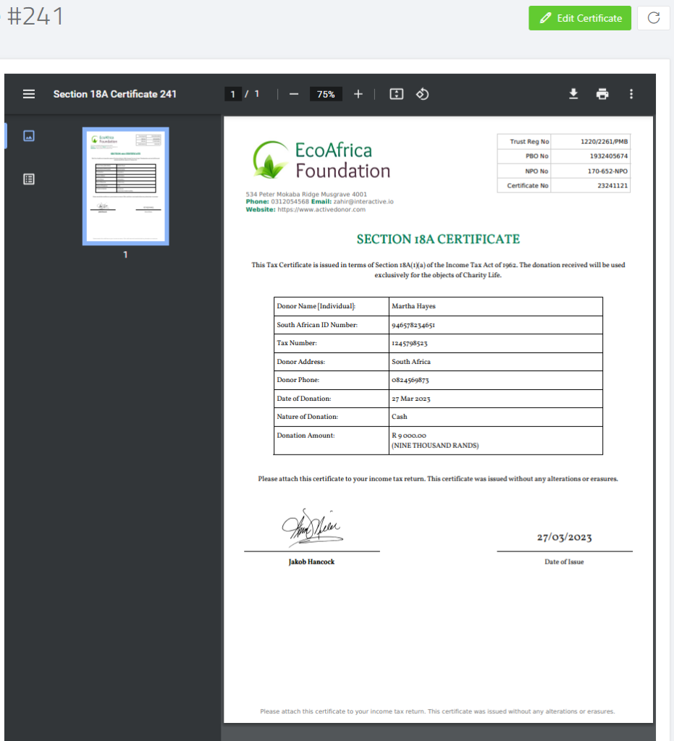This screenshot has height=741, width=674.
Task: Select Trust Reg No 1220/2261/PMB
Action: click(x=604, y=142)
